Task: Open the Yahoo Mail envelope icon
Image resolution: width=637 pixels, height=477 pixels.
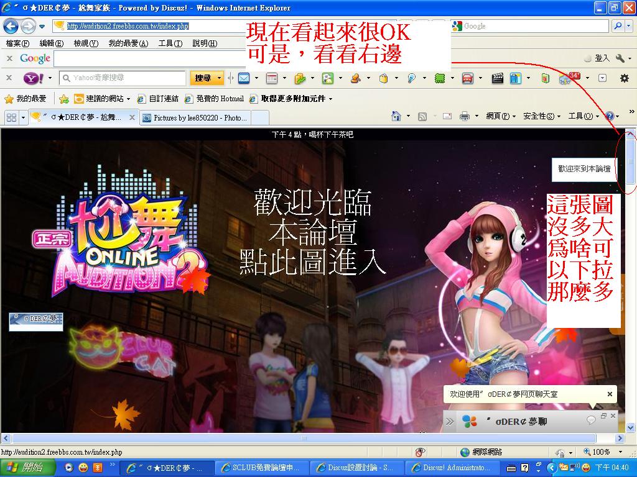Action: [x=244, y=78]
